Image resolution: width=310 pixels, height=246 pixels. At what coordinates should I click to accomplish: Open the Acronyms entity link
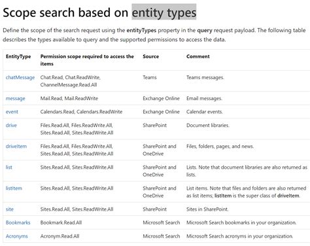coord(17,236)
